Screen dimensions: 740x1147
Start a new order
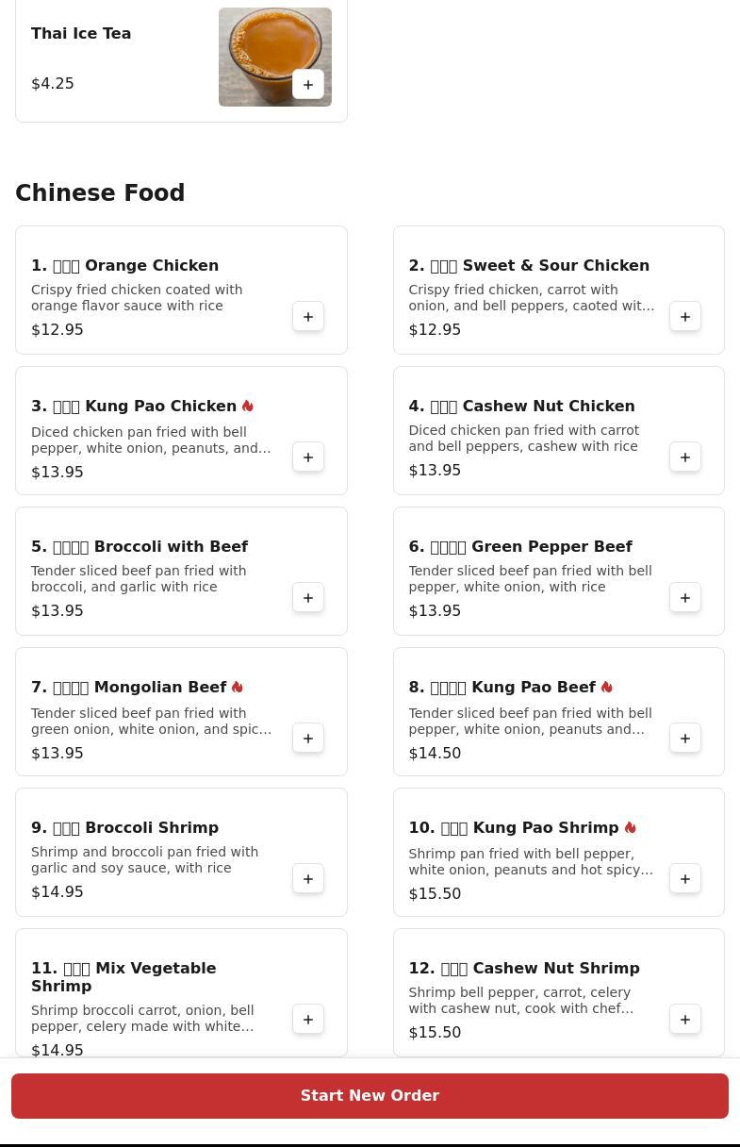(370, 1096)
